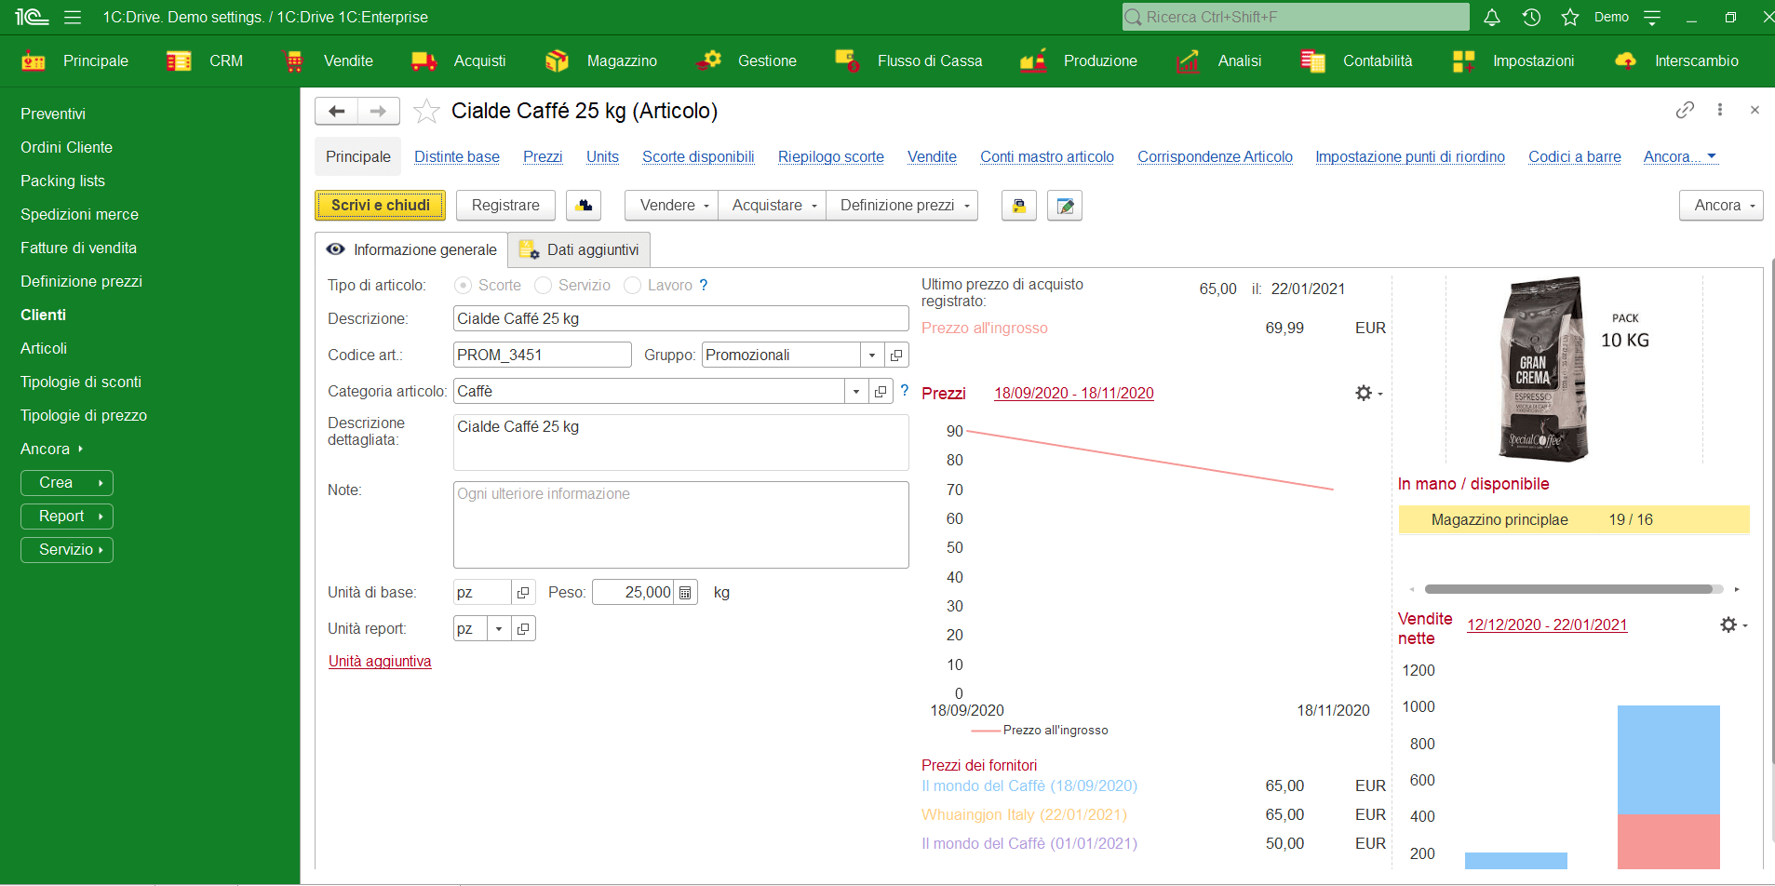This screenshot has height=886, width=1775.
Task: Open Fatture di vendita in the sidebar
Action: click(79, 248)
